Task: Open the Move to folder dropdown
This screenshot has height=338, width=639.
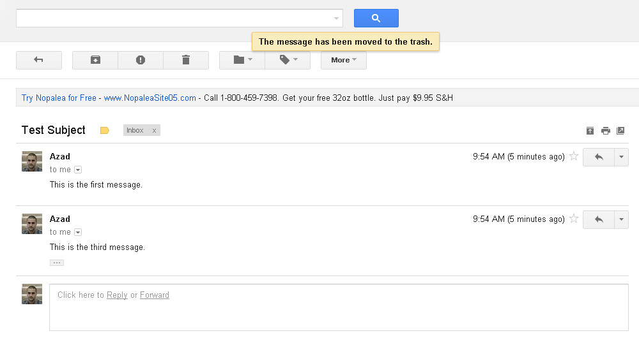Action: coord(243,60)
